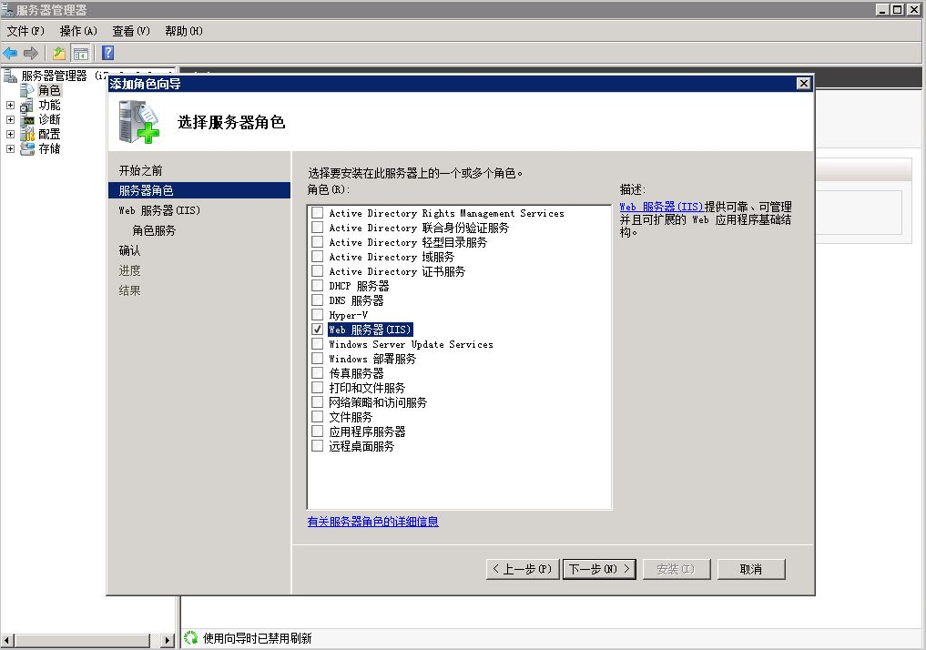926x650 pixels.
Task: Close the 添加角色向导 dialog
Action: (803, 83)
